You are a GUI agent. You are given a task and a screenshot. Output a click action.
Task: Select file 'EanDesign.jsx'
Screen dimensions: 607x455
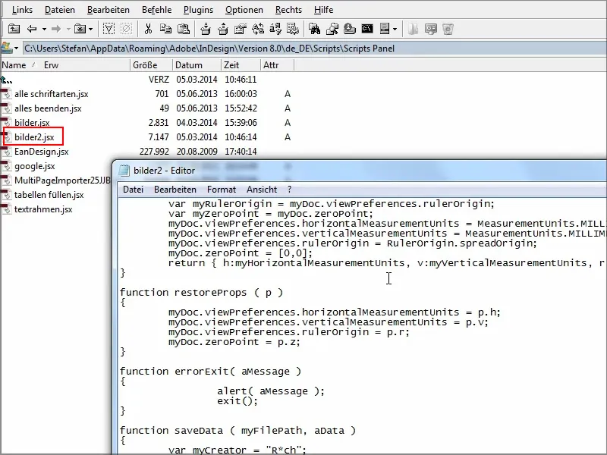[x=42, y=152]
